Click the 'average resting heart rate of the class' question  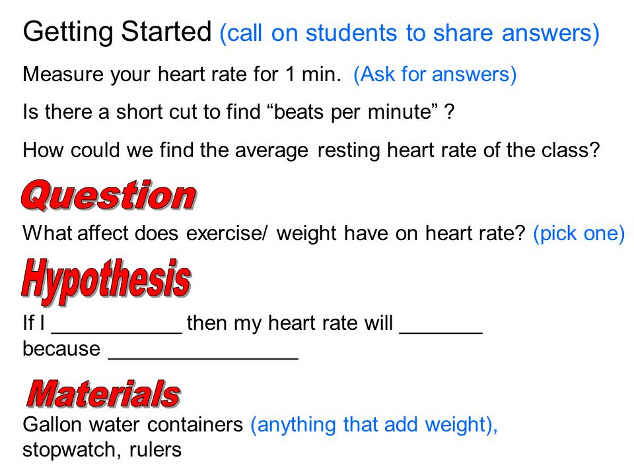tap(311, 150)
